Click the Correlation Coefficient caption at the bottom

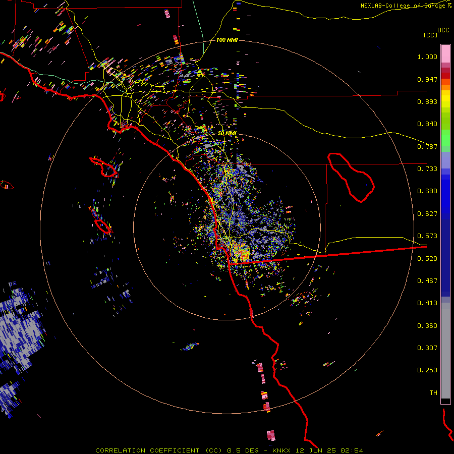[229, 450]
